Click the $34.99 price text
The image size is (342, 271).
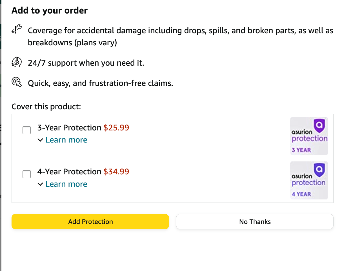[x=116, y=172]
